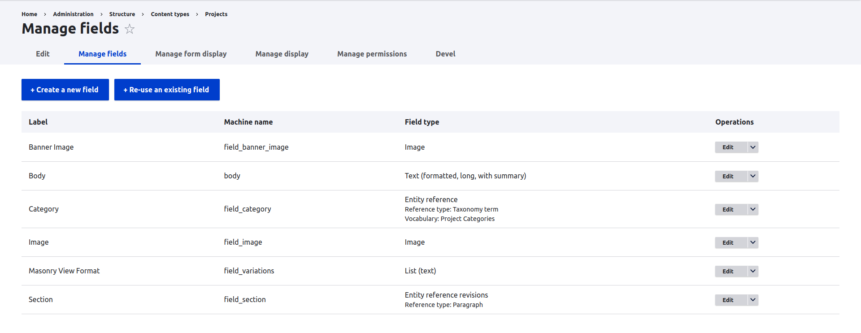The image size is (861, 333).
Task: Edit the Category field
Action: point(728,209)
